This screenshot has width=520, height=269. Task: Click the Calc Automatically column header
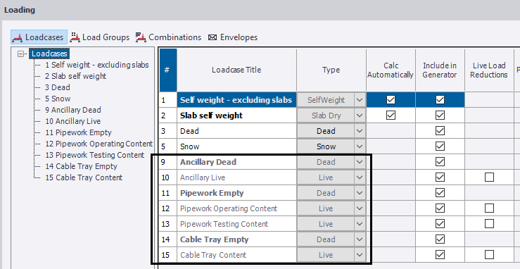(x=391, y=70)
